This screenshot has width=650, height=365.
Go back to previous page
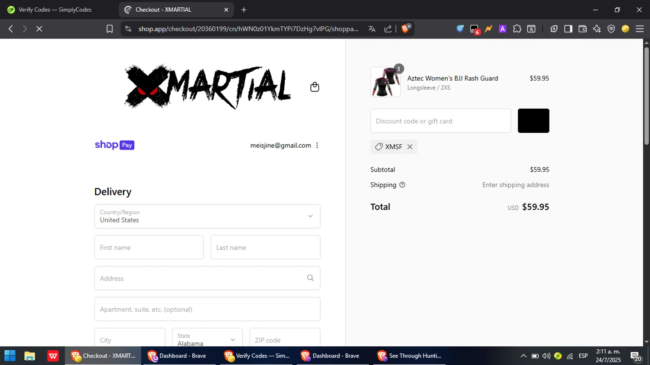[x=11, y=29]
